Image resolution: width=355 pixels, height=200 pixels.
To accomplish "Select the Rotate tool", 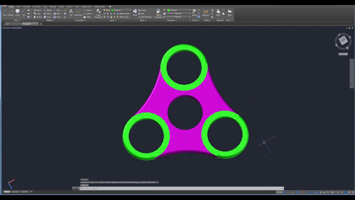I will click(x=48, y=10).
